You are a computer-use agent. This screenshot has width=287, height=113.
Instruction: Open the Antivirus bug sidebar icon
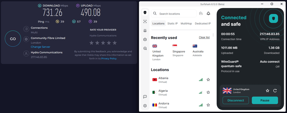[145, 39]
